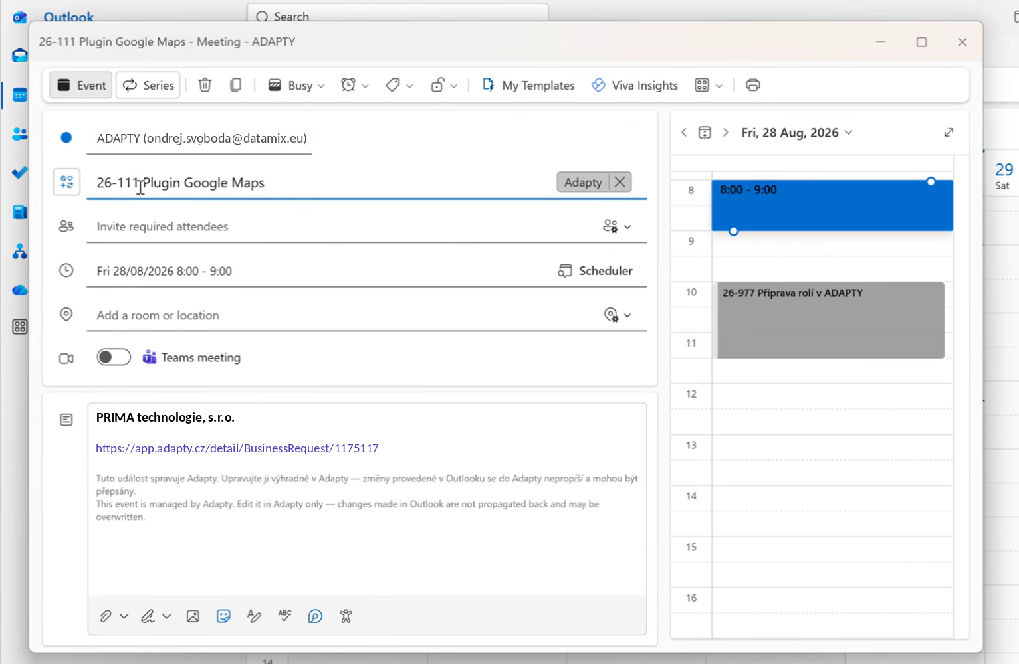Open the Scheduler
This screenshot has height=664, width=1019.
point(596,271)
